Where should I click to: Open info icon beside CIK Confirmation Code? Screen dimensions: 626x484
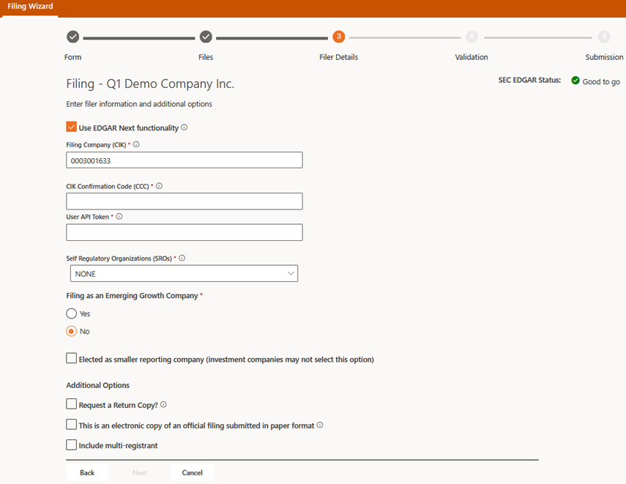159,186
